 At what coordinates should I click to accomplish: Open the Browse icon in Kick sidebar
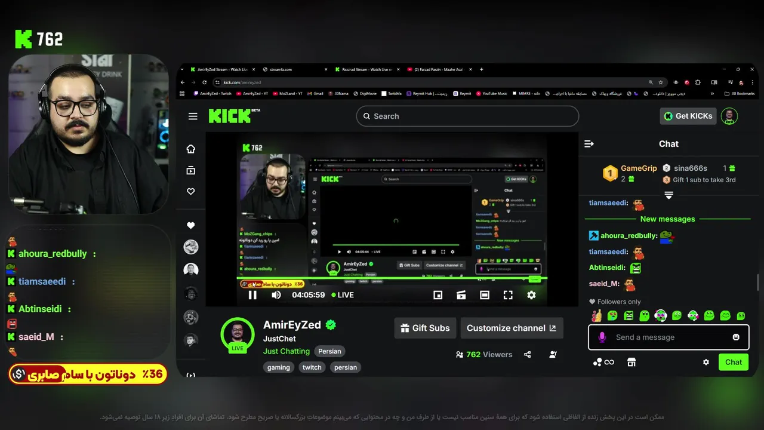pyautogui.click(x=191, y=170)
